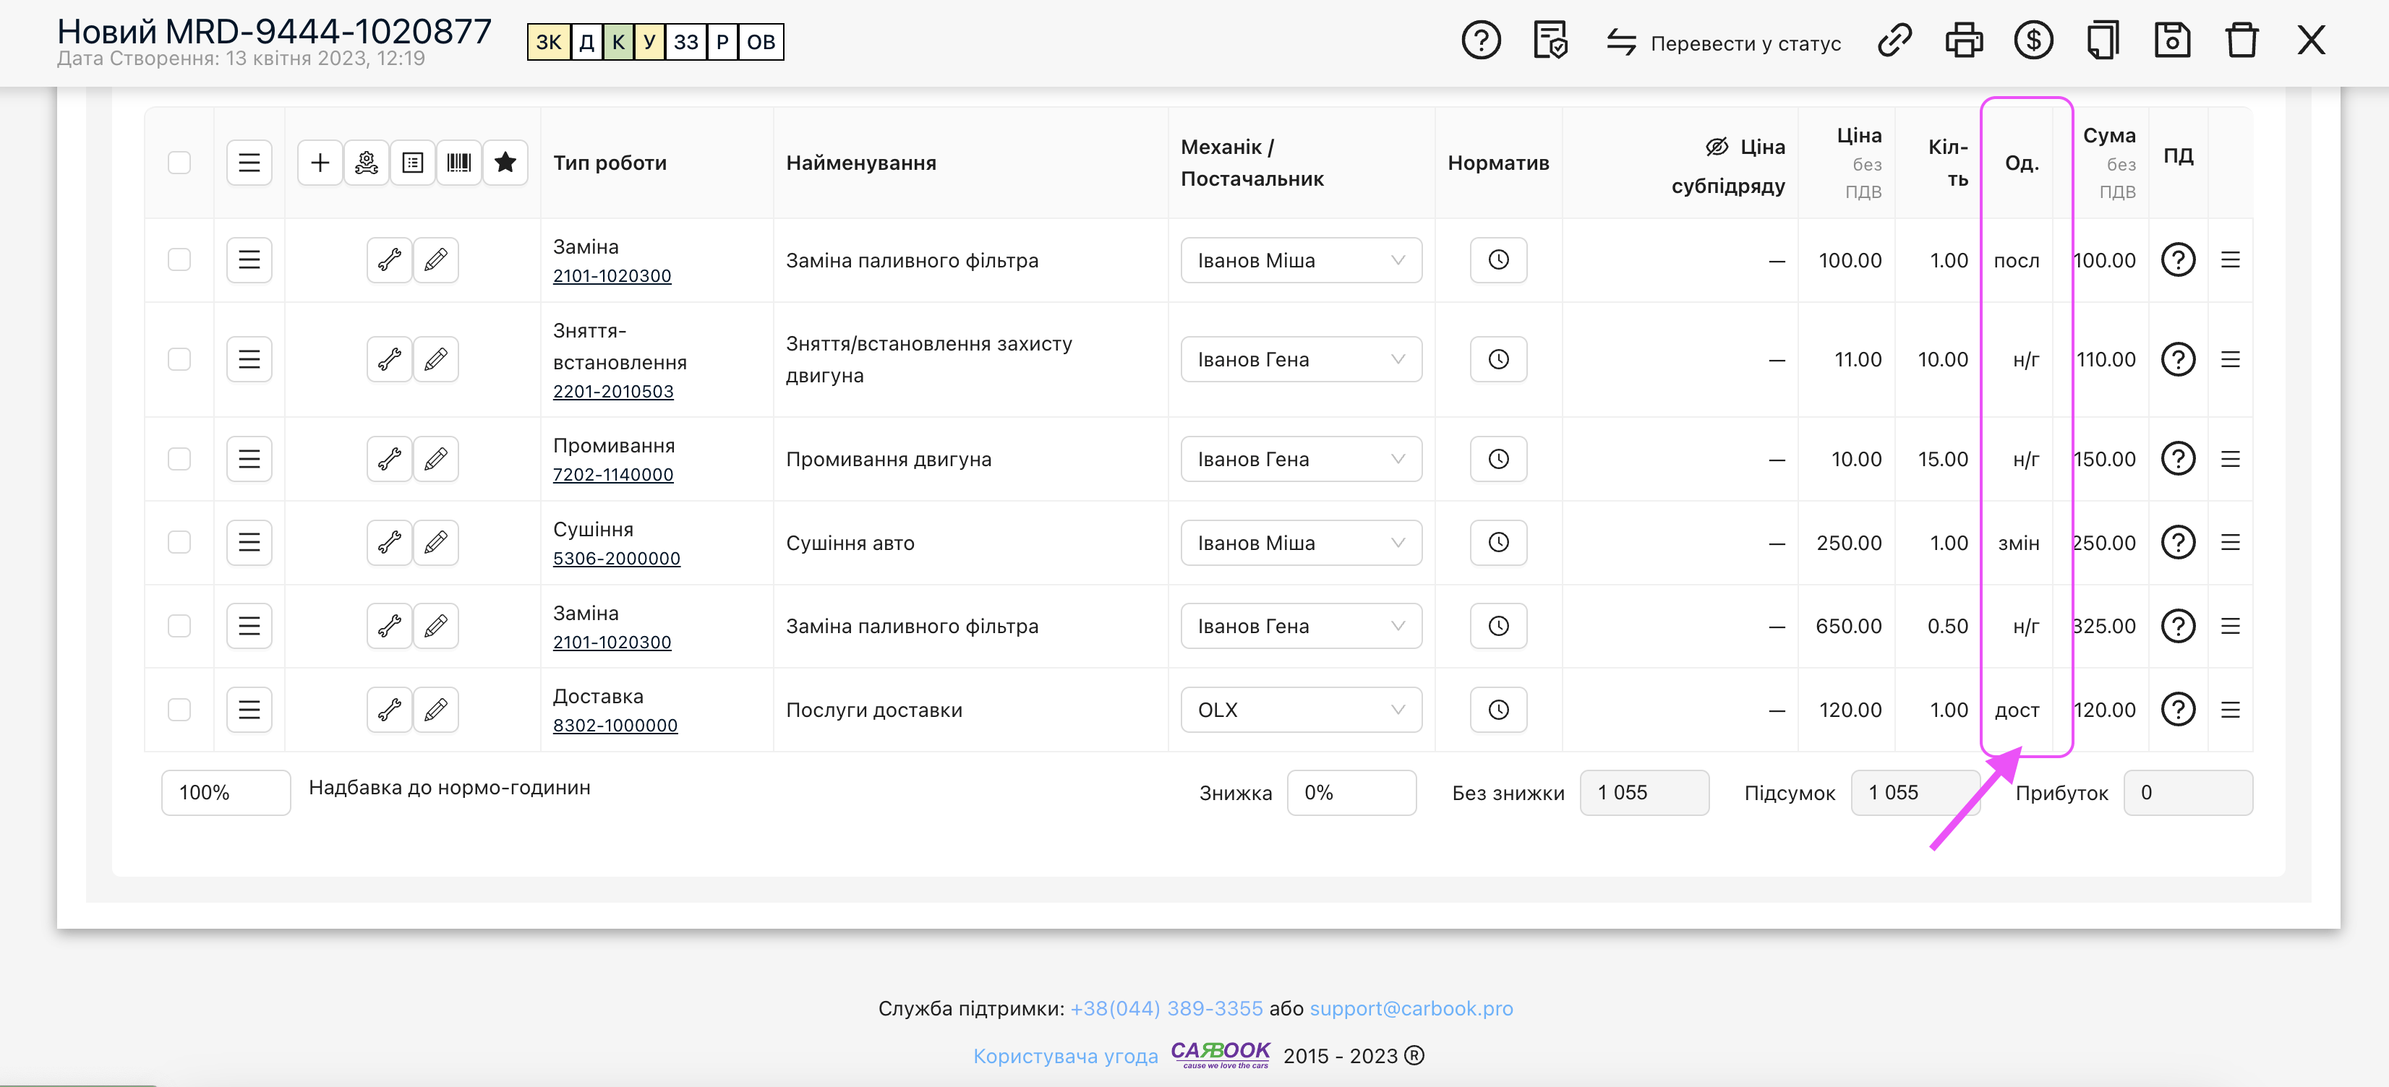Open normative clock for Сушіння авто

tap(1497, 543)
